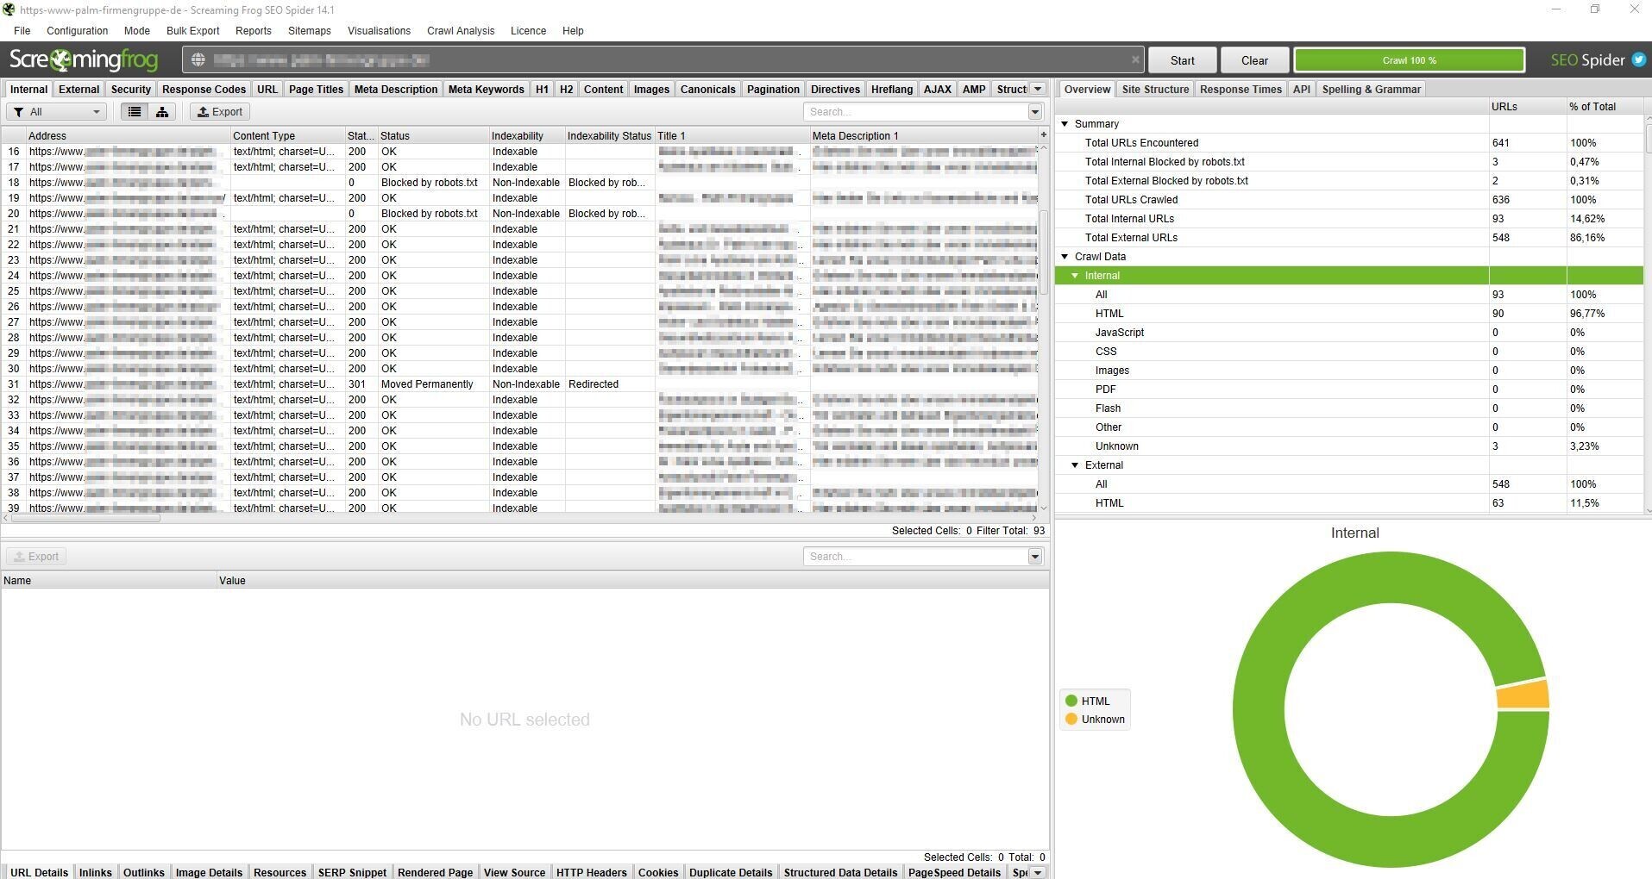This screenshot has width=1652, height=879.
Task: Click the Screaming Frog logo
Action: (x=84, y=60)
